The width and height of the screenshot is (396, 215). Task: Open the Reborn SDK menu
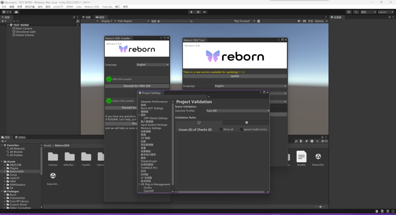(92, 7)
